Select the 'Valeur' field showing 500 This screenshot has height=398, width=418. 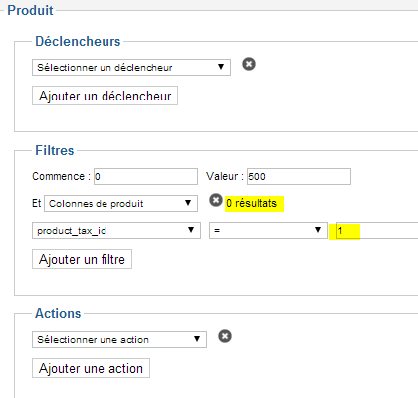(x=299, y=176)
